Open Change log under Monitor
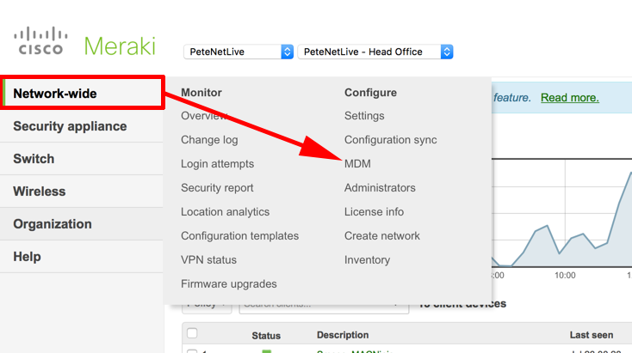The height and width of the screenshot is (353, 632). 209,140
